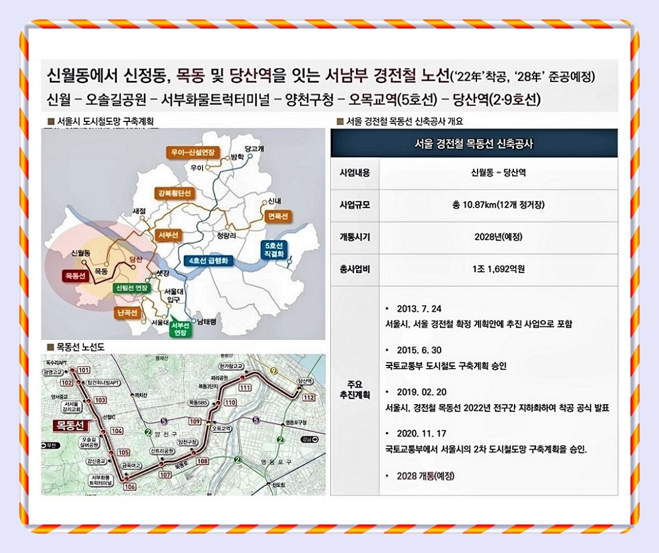
Task: Click the 강남 direction arrow badge
Action: tap(309, 439)
